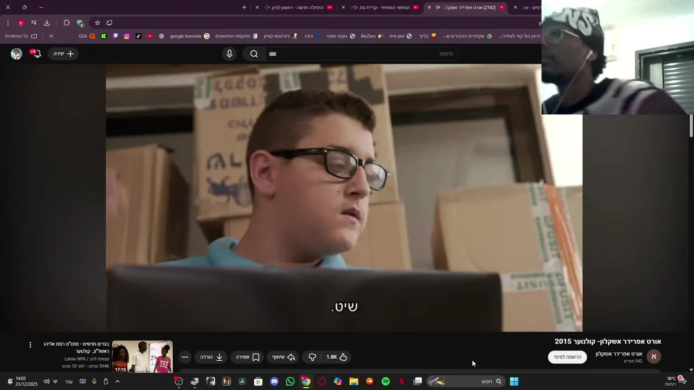
Task: Click the YouTube voice search microphone icon
Action: tap(229, 54)
